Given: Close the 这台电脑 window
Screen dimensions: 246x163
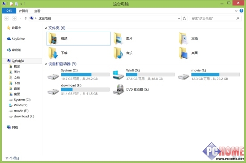Looking at the screenshot, I should click(x=238, y=3).
